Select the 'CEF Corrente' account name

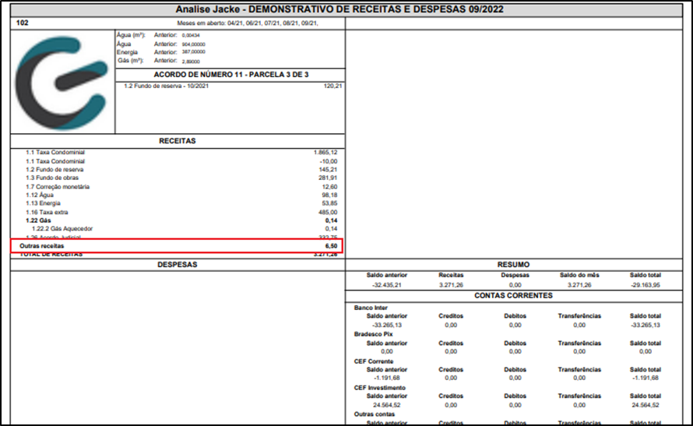(374, 361)
